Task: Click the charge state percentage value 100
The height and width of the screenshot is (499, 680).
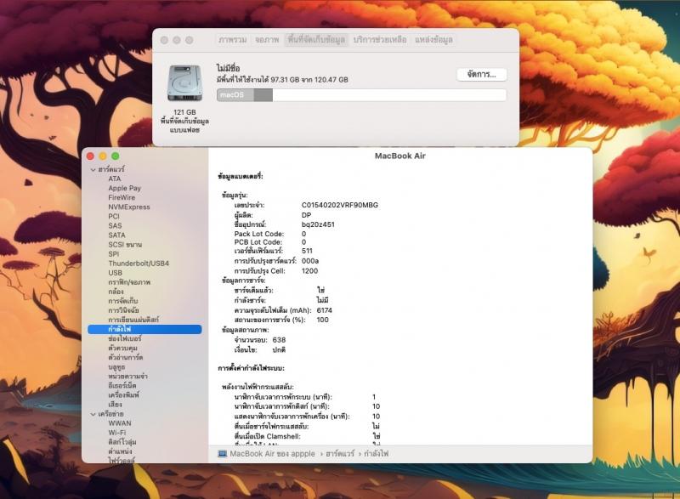Action: (323, 320)
